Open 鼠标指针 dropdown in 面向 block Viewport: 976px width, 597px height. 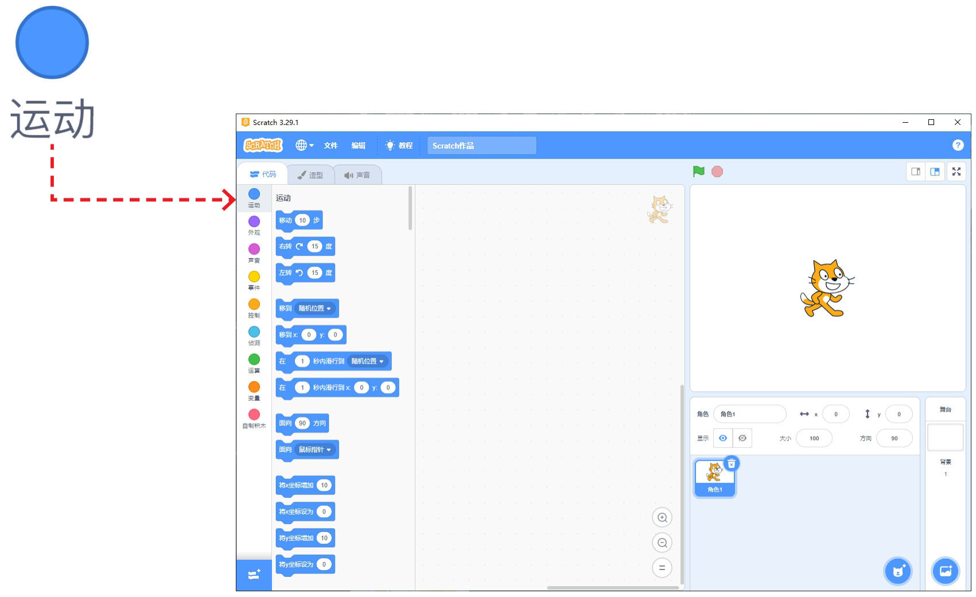click(x=314, y=450)
